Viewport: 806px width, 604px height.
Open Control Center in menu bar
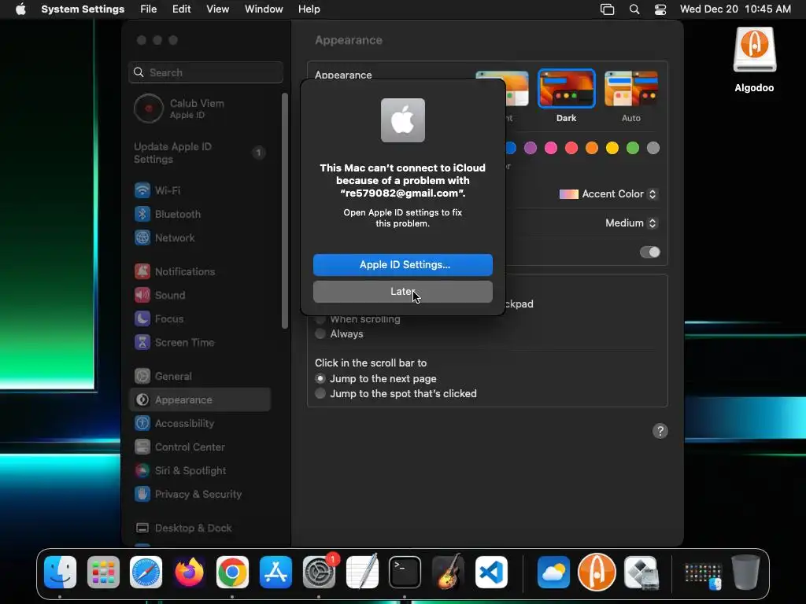[x=660, y=9]
